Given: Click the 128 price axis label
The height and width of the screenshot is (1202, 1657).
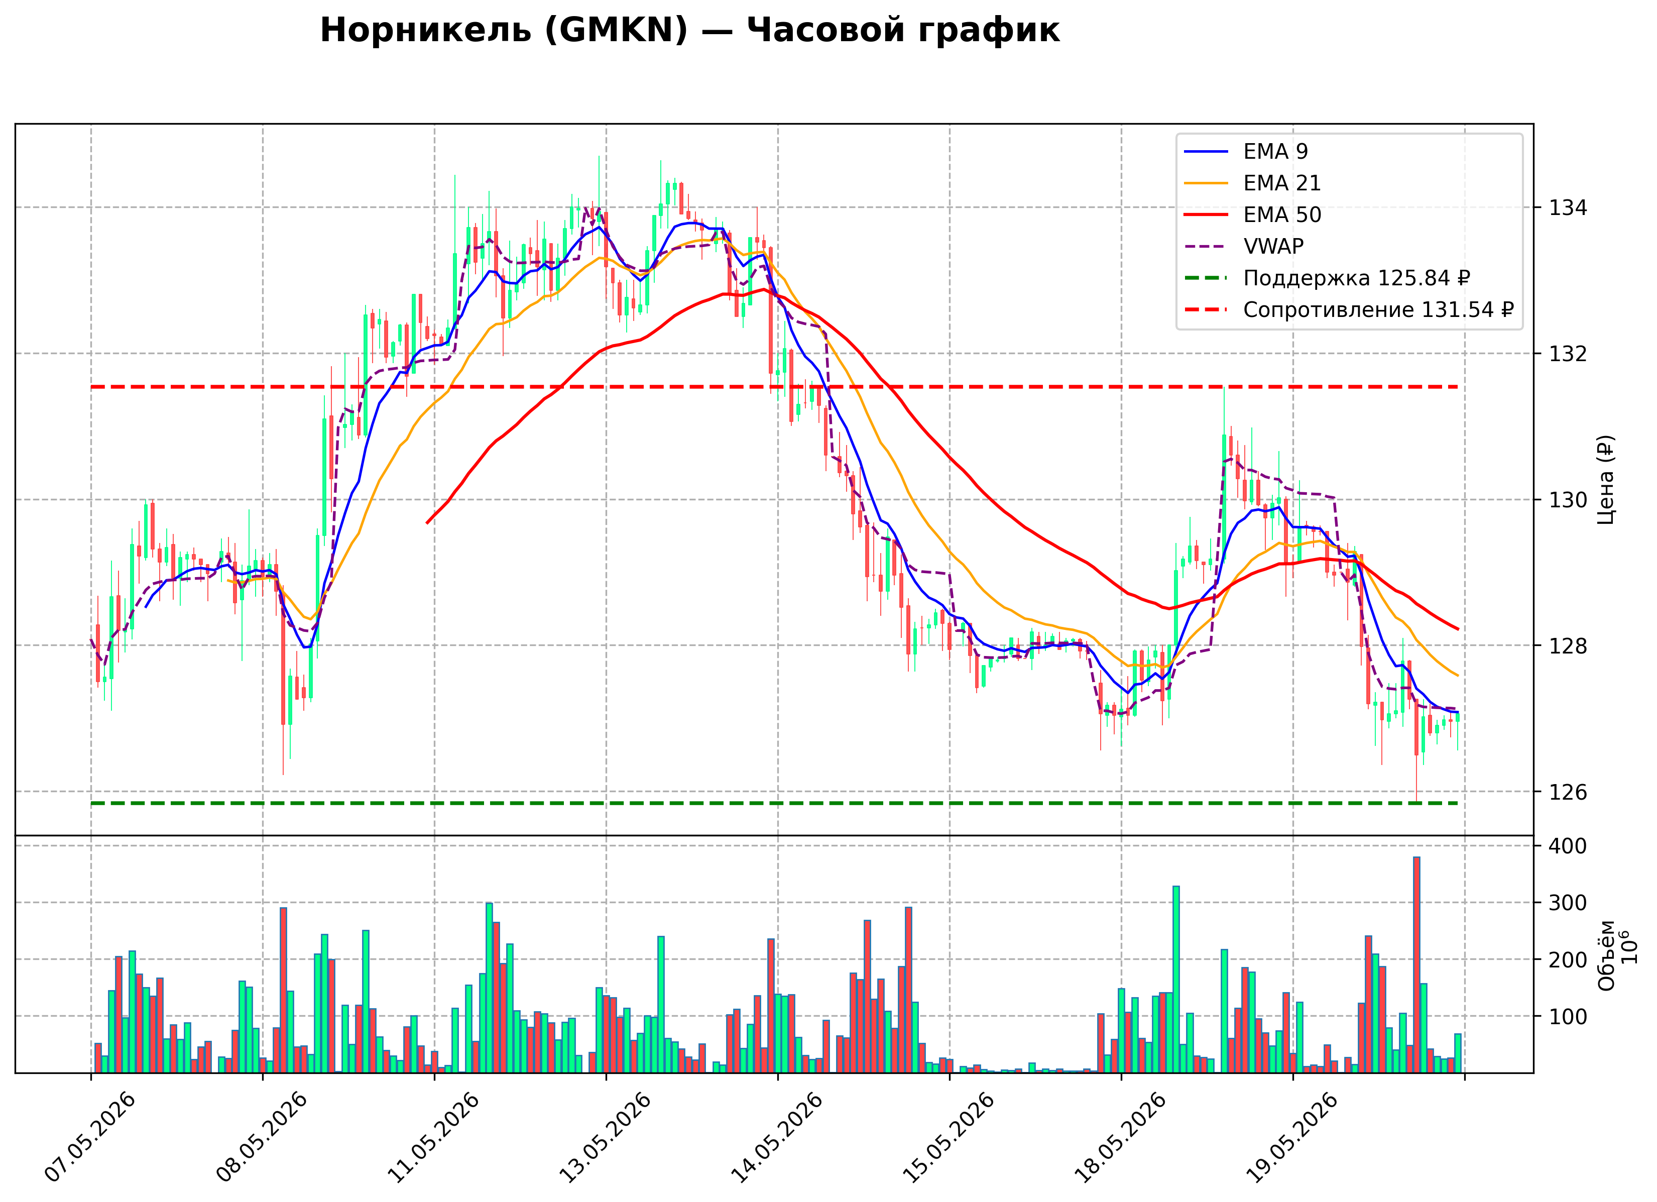Looking at the screenshot, I should tap(1568, 646).
